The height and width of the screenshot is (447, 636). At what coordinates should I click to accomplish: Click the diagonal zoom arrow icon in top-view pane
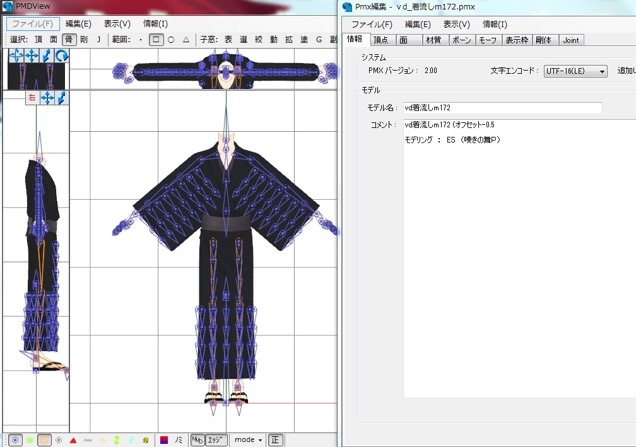pos(47,55)
